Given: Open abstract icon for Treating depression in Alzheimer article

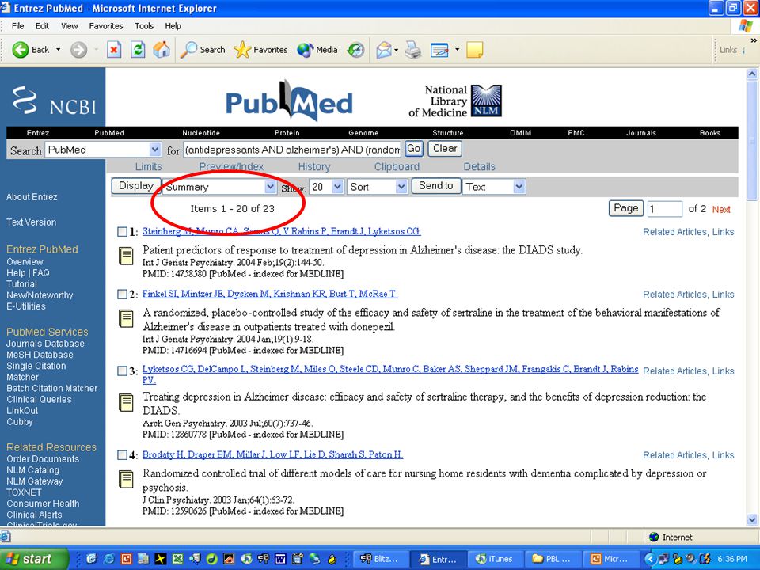Looking at the screenshot, I should point(126,402).
